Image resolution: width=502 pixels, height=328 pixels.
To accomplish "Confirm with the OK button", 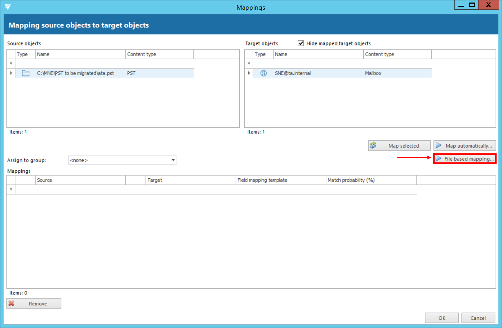I will [441, 318].
